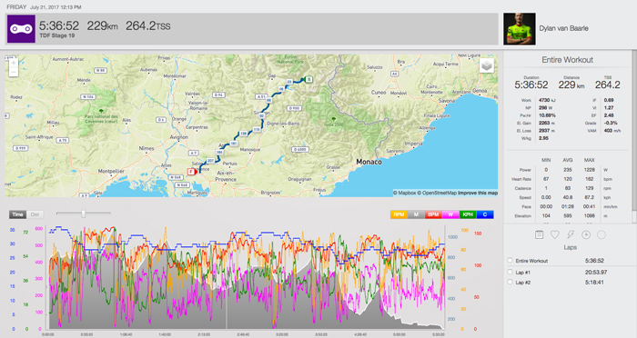This screenshot has height=338, width=637.
Task: Open the Laps list icon
Action: (539, 234)
